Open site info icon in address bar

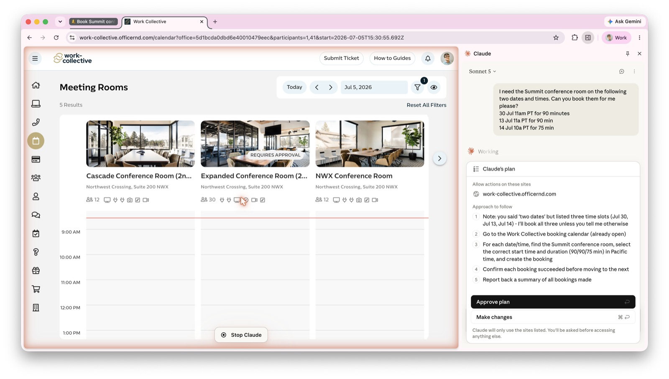pos(72,38)
